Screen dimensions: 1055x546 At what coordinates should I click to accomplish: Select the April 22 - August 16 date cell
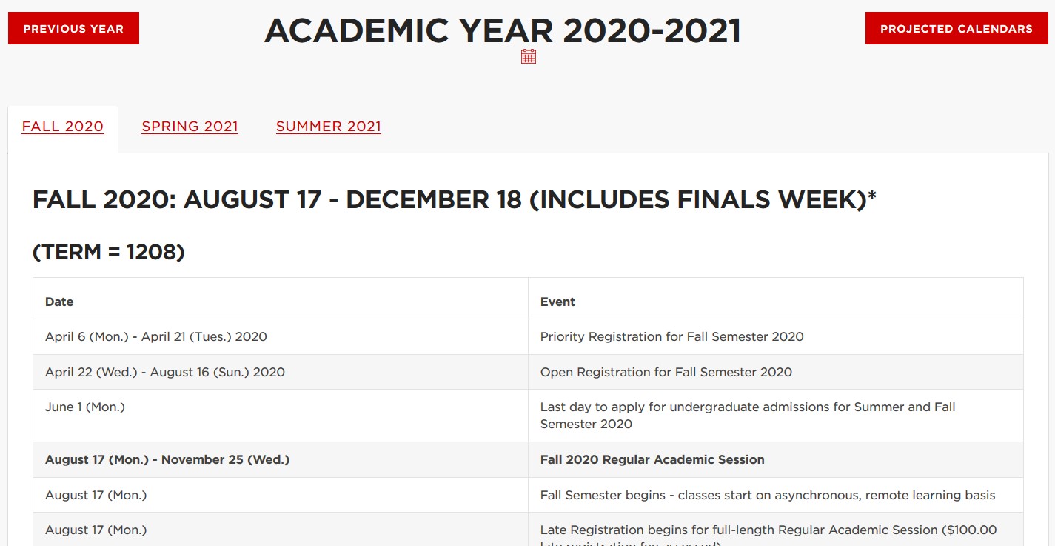point(164,372)
